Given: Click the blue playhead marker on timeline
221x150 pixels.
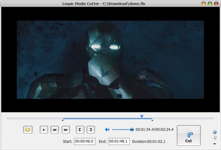Looking at the screenshot, I should pyautogui.click(x=142, y=116).
